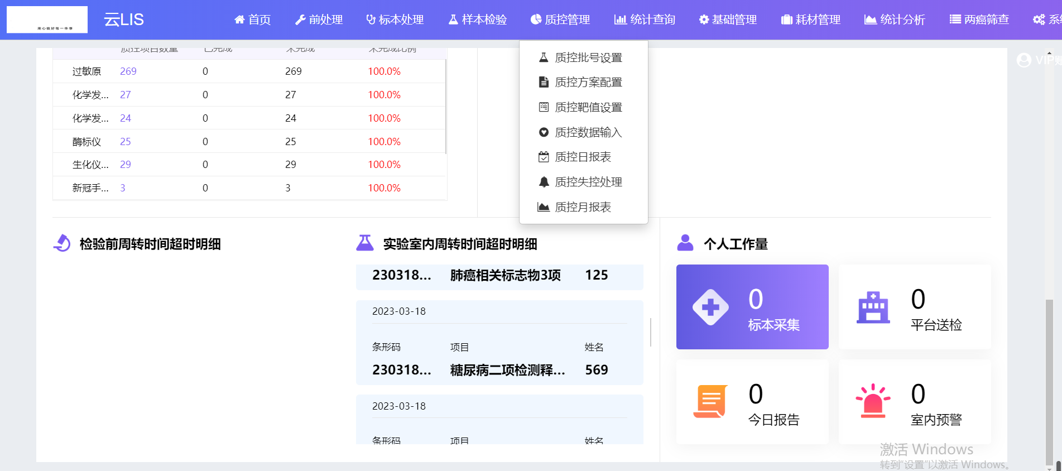
Task: Click the first-aid icon on 标本采集 card
Action: coord(710,307)
